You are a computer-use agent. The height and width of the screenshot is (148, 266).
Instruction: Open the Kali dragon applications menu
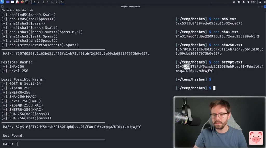[2, 2]
